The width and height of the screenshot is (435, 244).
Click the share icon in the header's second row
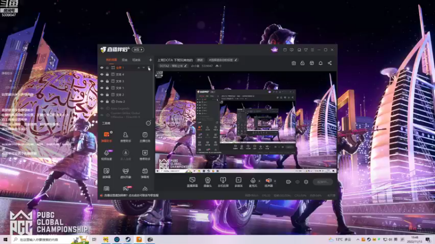(x=330, y=63)
